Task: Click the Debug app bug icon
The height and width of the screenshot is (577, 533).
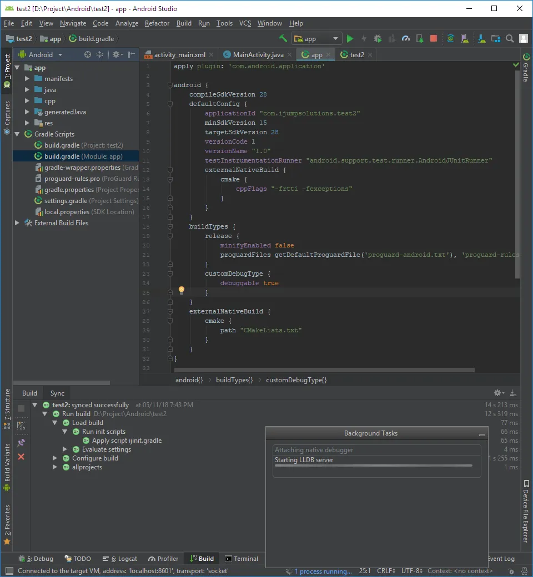Action: coord(378,38)
